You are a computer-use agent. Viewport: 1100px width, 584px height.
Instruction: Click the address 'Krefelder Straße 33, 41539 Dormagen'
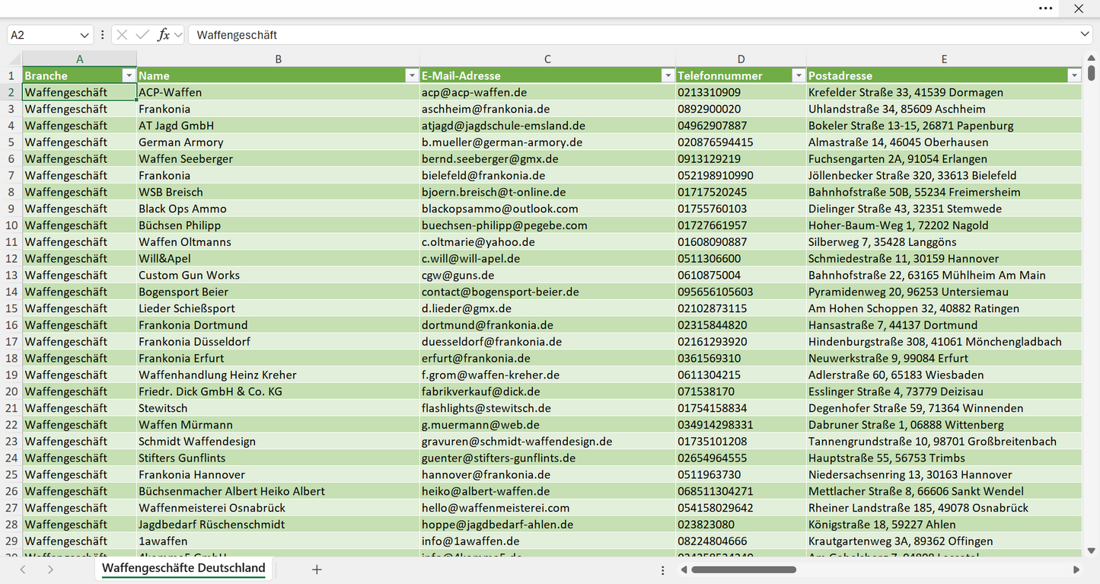click(x=906, y=92)
